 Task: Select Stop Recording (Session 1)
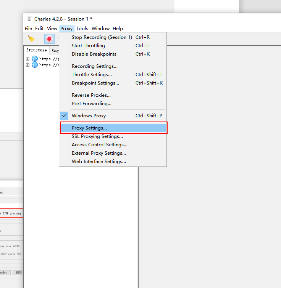113,37
